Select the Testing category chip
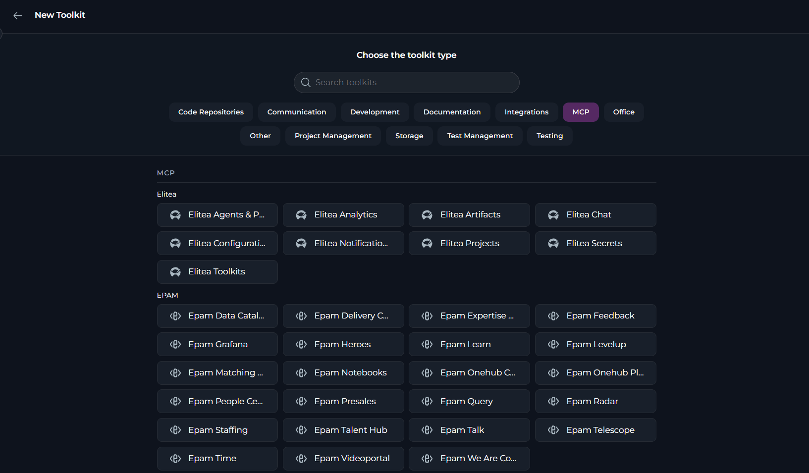This screenshot has height=473, width=809. [x=550, y=136]
